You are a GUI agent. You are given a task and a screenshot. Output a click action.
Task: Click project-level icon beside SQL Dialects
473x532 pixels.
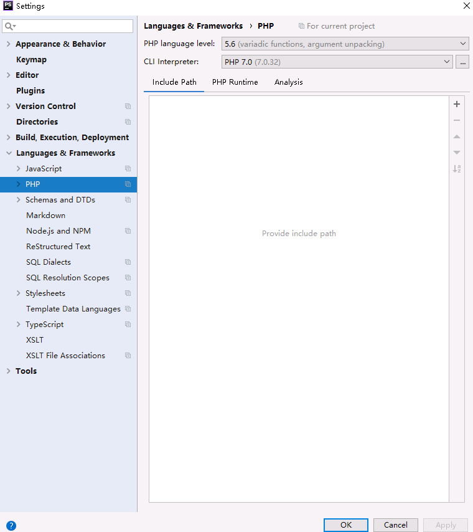point(128,262)
